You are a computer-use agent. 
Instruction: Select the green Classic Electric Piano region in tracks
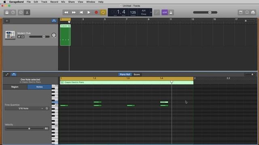coord(66,35)
